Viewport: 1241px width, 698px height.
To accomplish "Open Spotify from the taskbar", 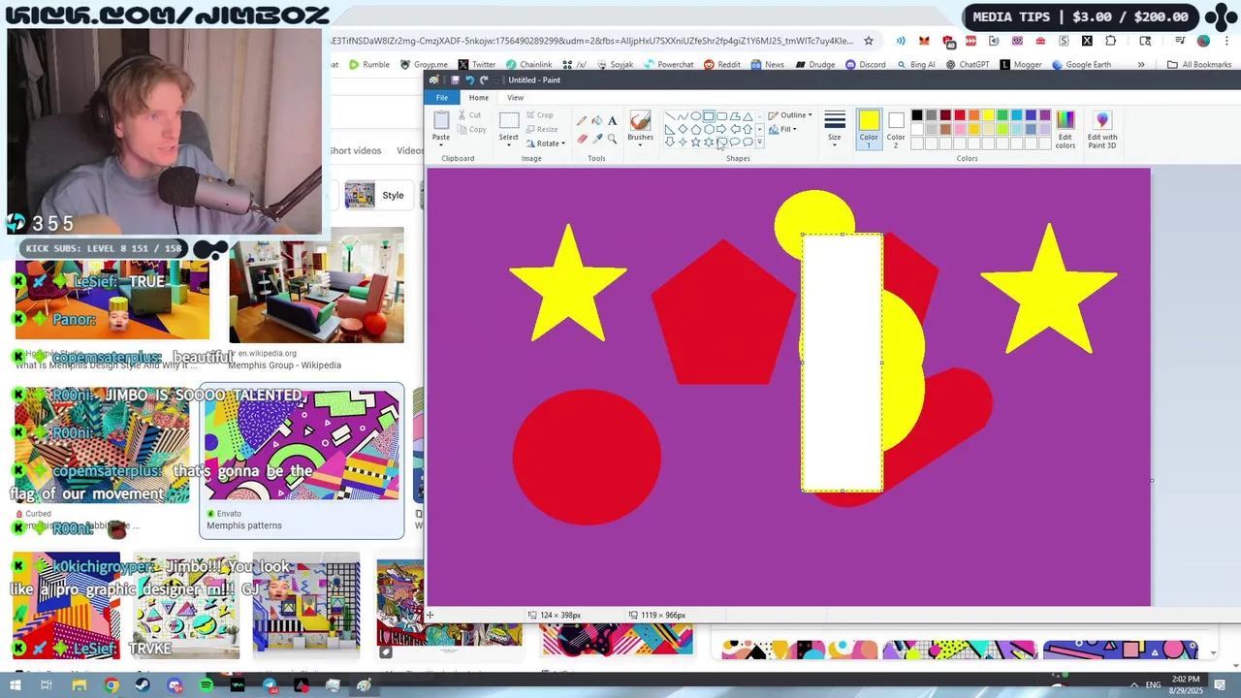I will (x=207, y=685).
